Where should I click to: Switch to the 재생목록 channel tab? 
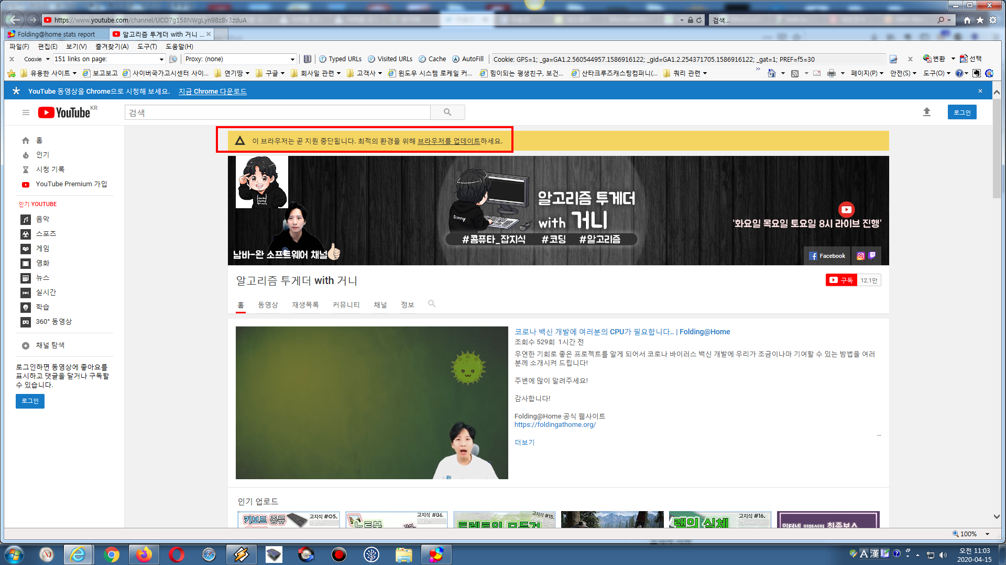(x=305, y=305)
